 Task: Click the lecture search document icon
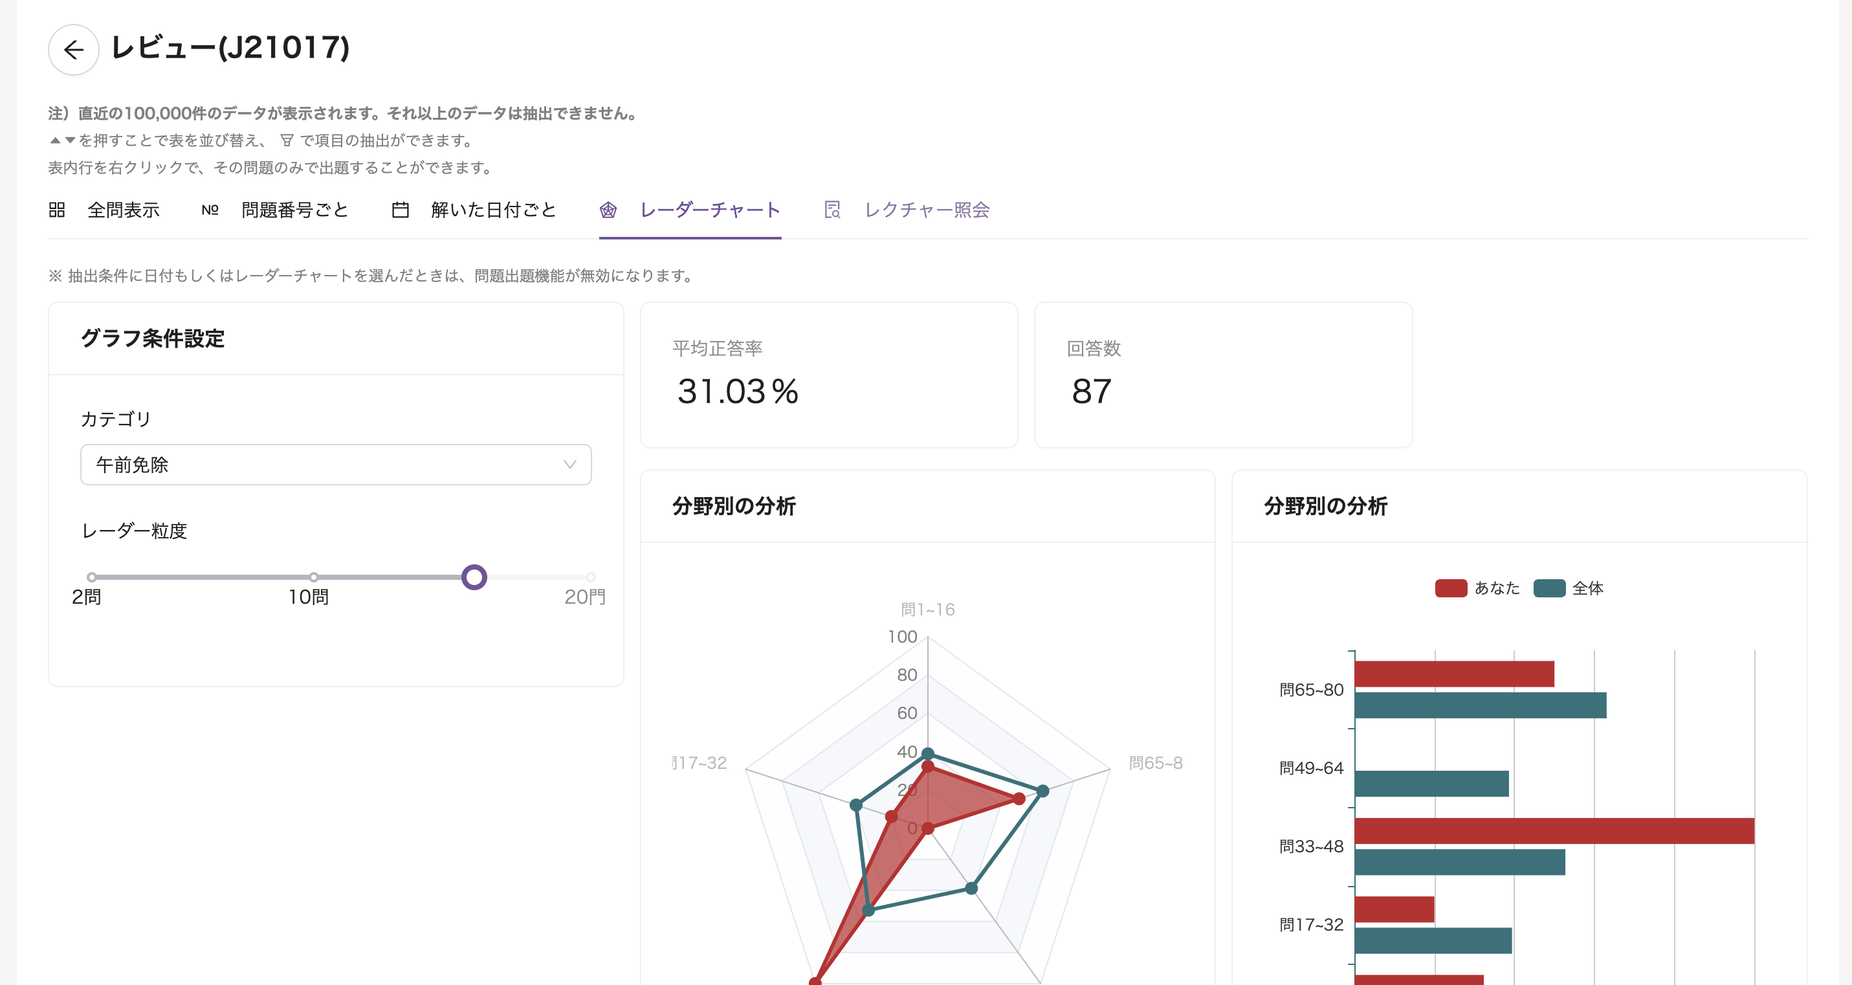[832, 210]
